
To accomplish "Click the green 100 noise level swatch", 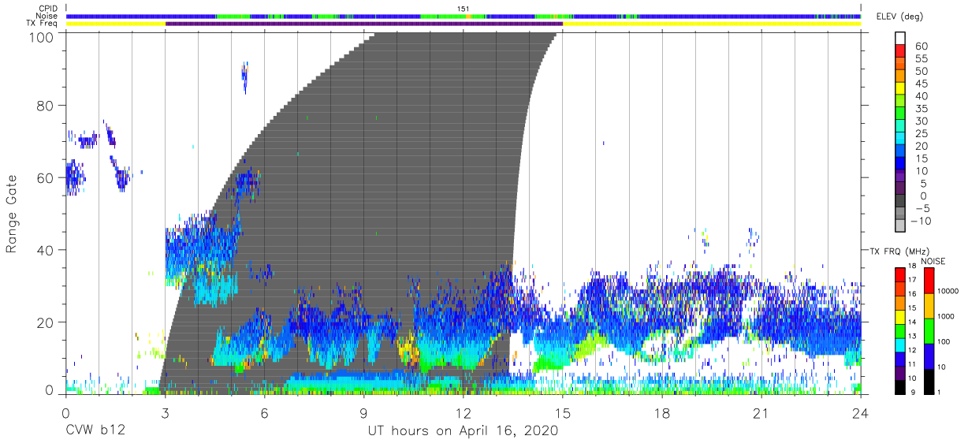I will (929, 331).
